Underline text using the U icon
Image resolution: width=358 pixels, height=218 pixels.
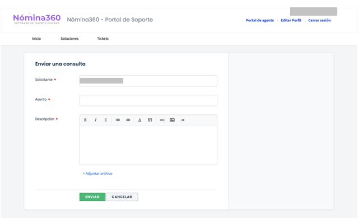click(x=106, y=120)
